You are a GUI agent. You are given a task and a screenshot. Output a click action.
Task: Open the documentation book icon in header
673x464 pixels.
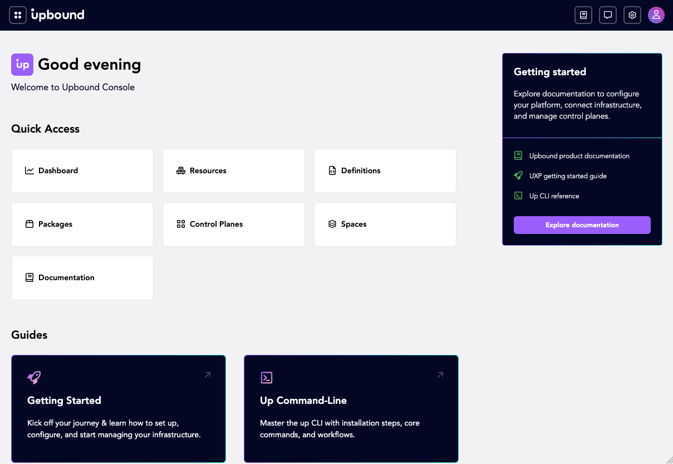583,15
